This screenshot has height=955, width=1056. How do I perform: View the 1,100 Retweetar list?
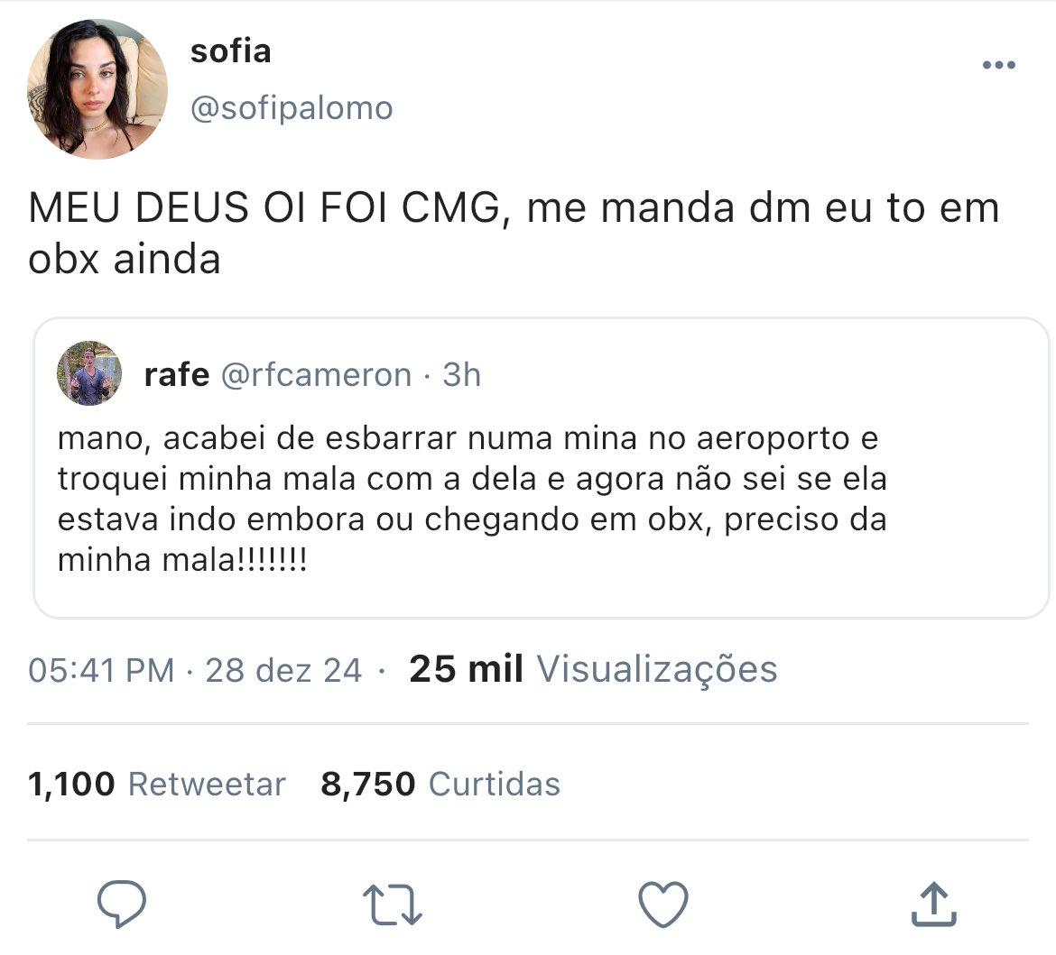coord(157,784)
